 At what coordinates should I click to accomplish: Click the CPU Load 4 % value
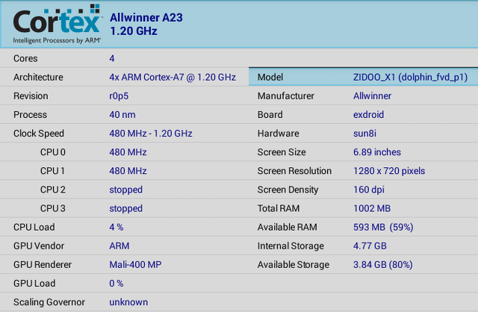117,228
